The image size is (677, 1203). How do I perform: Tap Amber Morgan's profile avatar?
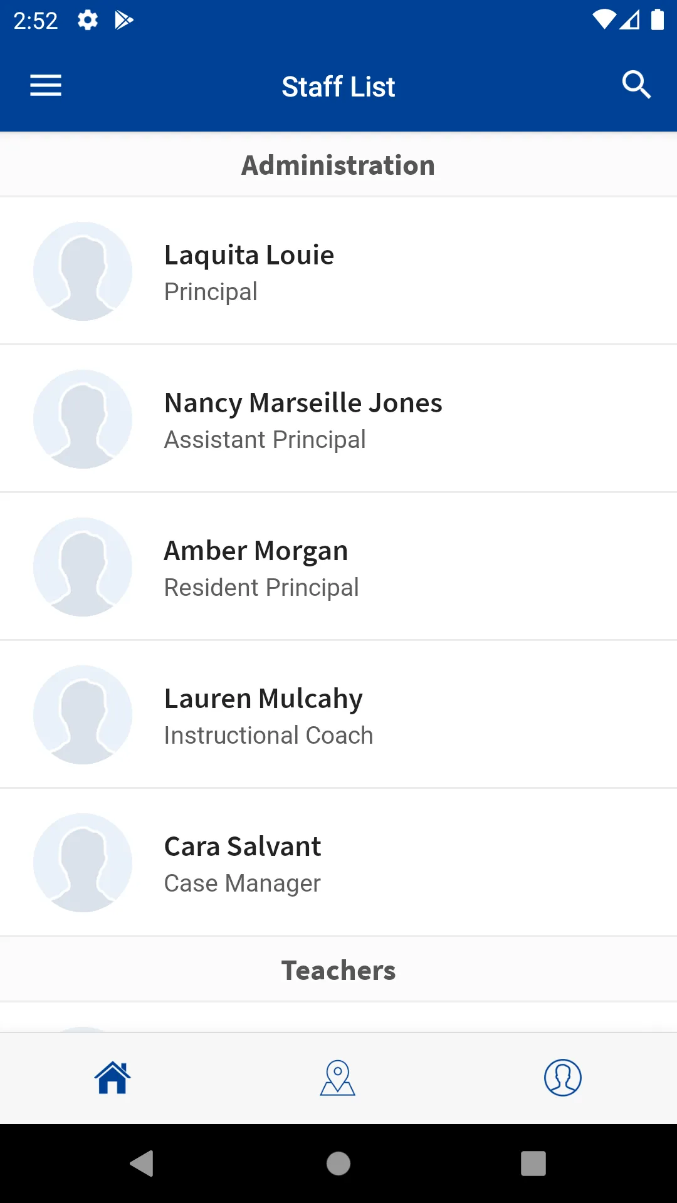coord(83,566)
